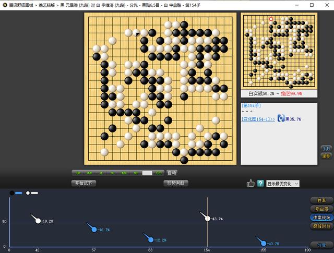Click the mini board variation thumbnail
This screenshot has width=334, height=253.
279,51
